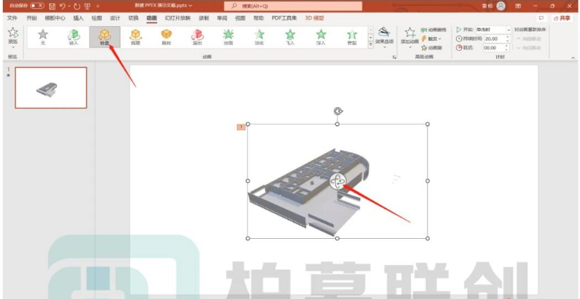Select slide 1 thumbnail
Image resolution: width=580 pixels, height=299 pixels.
click(51, 88)
